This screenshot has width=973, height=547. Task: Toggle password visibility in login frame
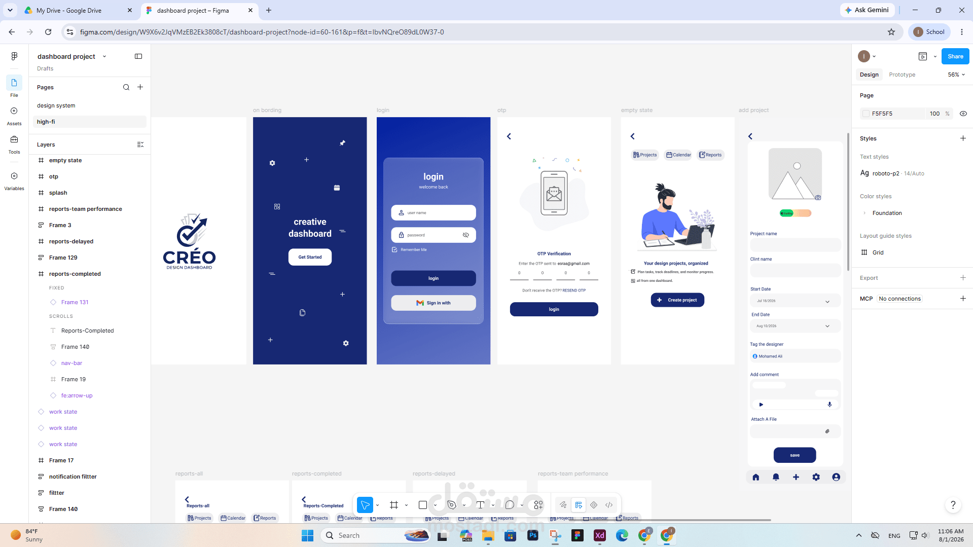coord(466,235)
